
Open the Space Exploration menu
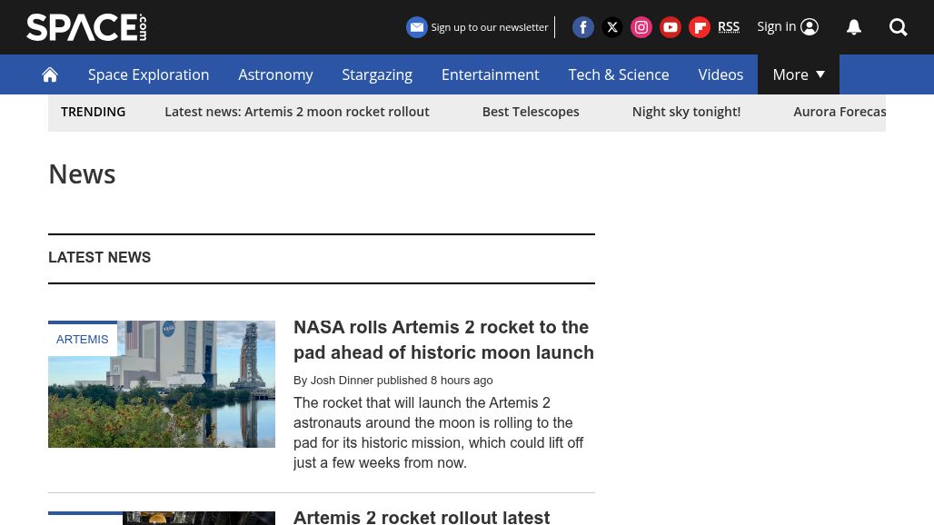(x=148, y=74)
